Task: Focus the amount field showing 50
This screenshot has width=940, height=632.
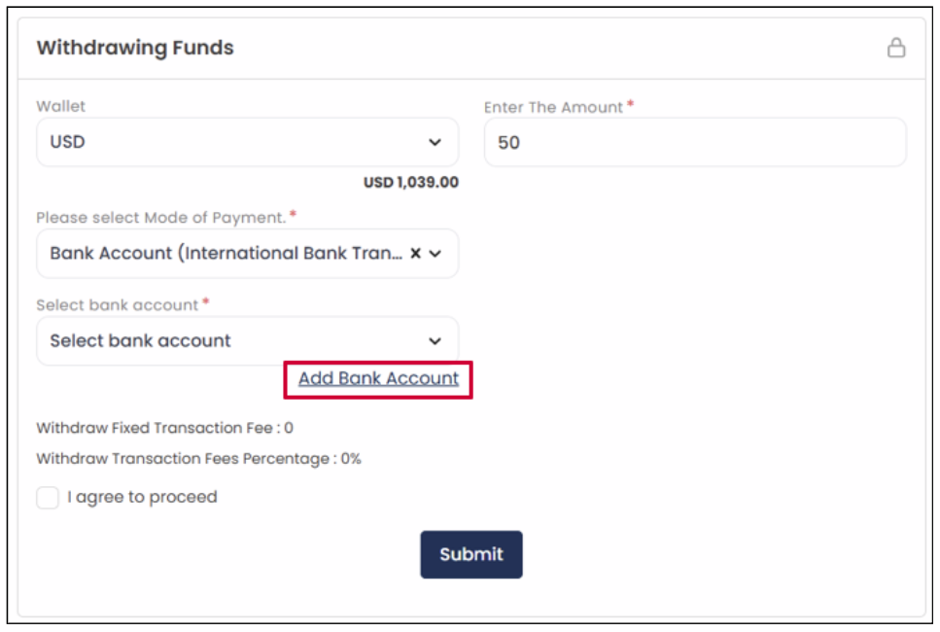Action: [695, 142]
